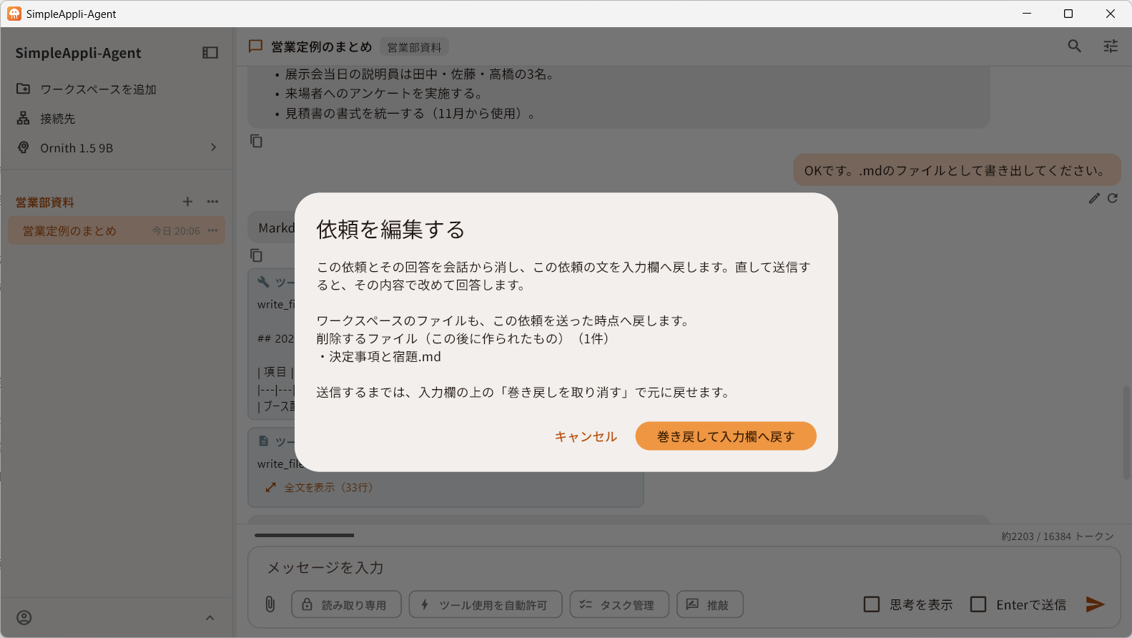Open more options for 営業部資料 workspace
Image resolution: width=1132 pixels, height=638 pixels.
click(212, 202)
